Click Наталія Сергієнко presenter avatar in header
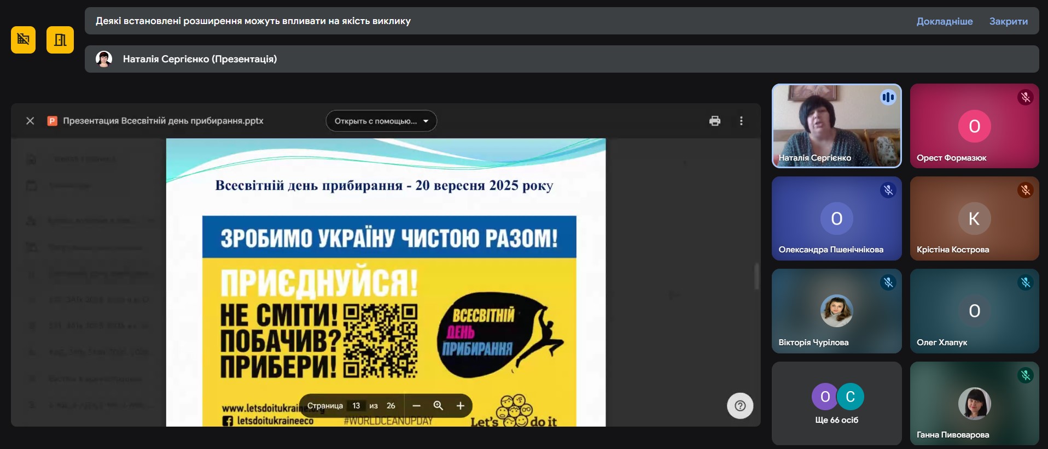 (x=104, y=59)
